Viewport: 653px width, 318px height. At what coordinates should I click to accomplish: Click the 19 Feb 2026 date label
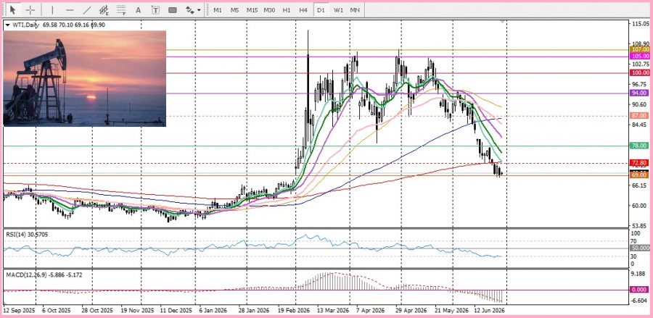294,311
